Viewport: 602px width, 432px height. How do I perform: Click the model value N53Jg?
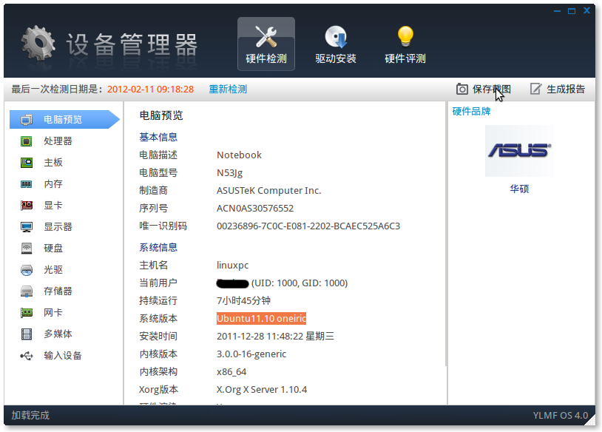coord(229,173)
